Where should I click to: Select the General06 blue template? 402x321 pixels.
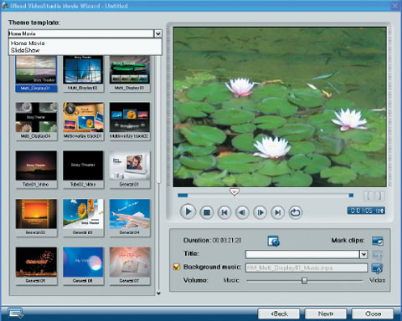[x=83, y=266]
